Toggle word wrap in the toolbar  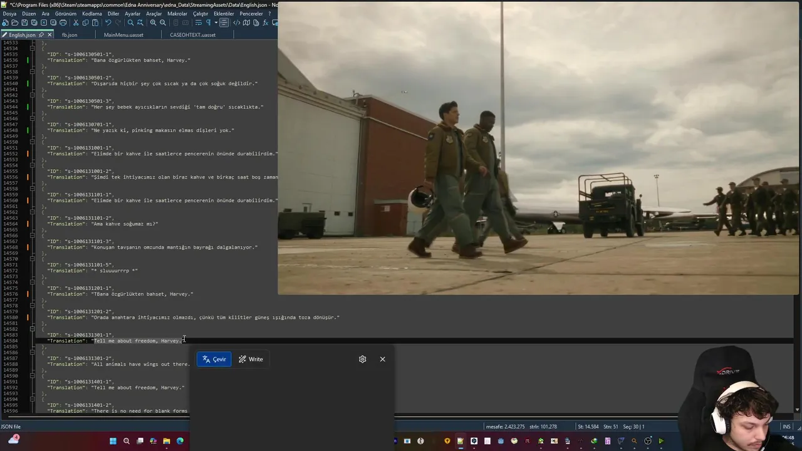pyautogui.click(x=199, y=23)
